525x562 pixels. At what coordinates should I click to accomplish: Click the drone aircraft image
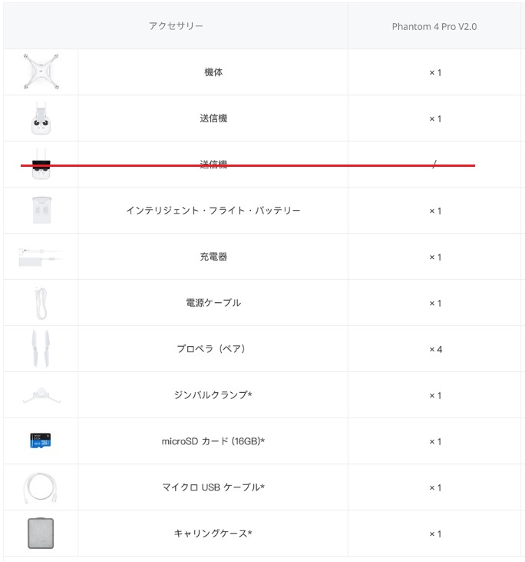coord(41,71)
